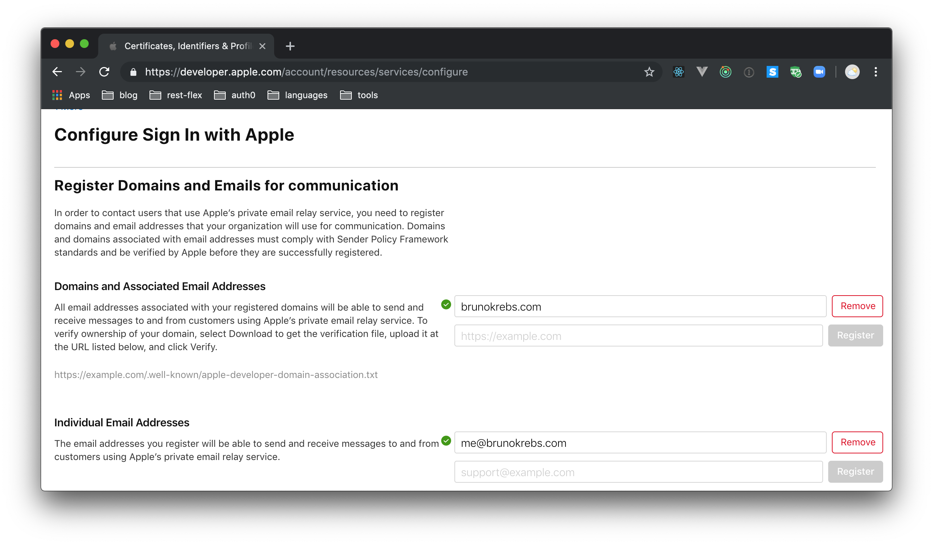Image resolution: width=933 pixels, height=545 pixels.
Task: Maximize the window with green button
Action: [84, 44]
